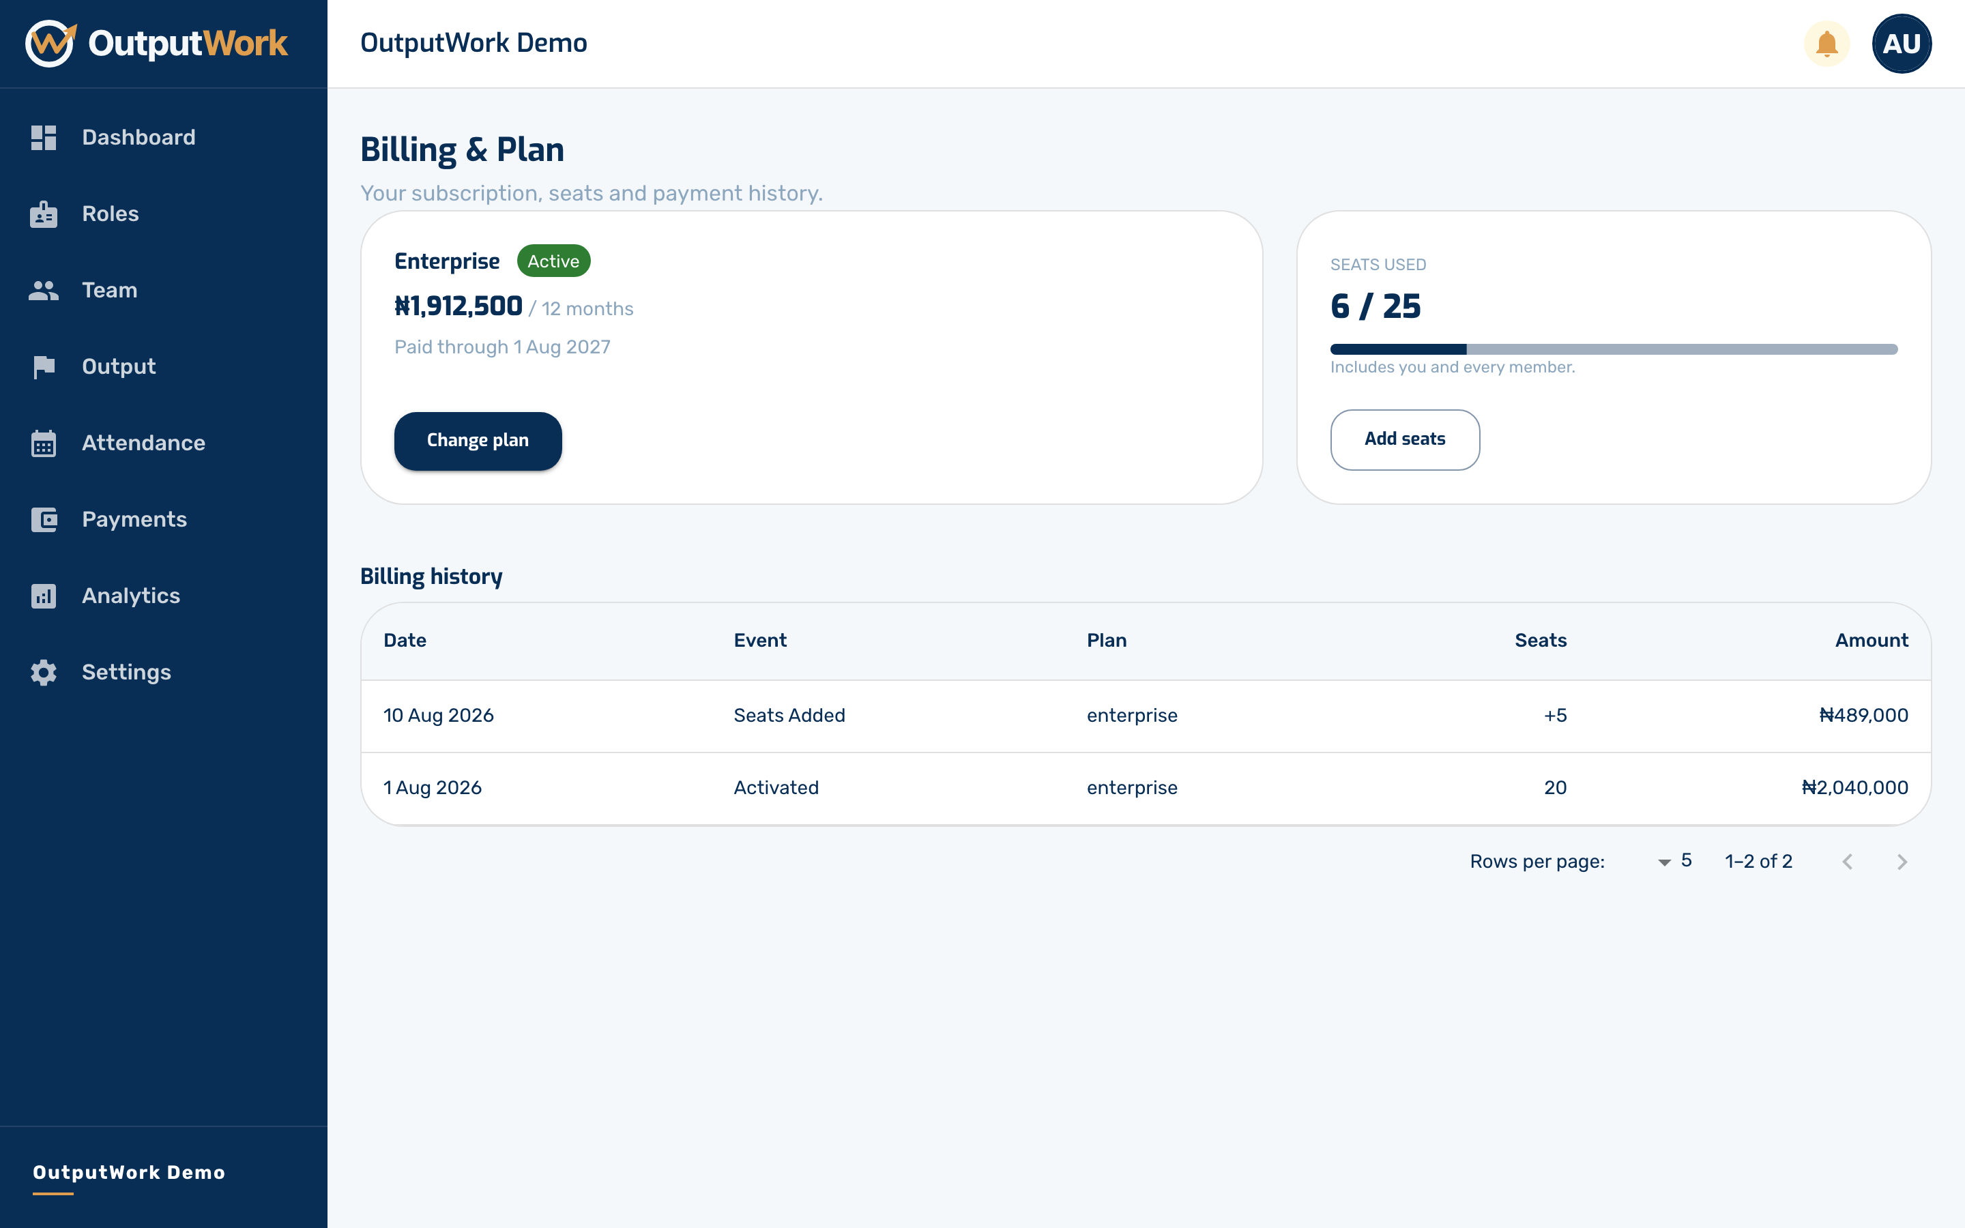The width and height of the screenshot is (1965, 1228).
Task: Select the 1 Aug 2026 date cell
Action: click(x=433, y=788)
